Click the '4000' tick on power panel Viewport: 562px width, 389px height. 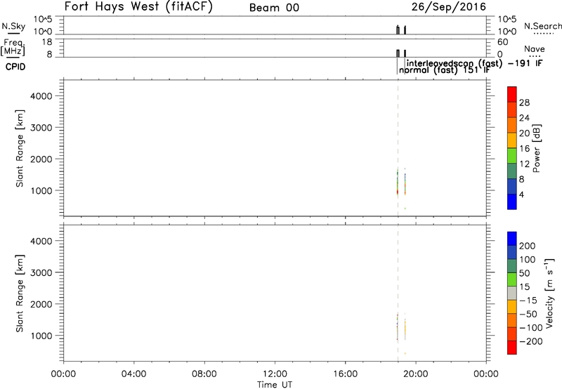(x=41, y=96)
